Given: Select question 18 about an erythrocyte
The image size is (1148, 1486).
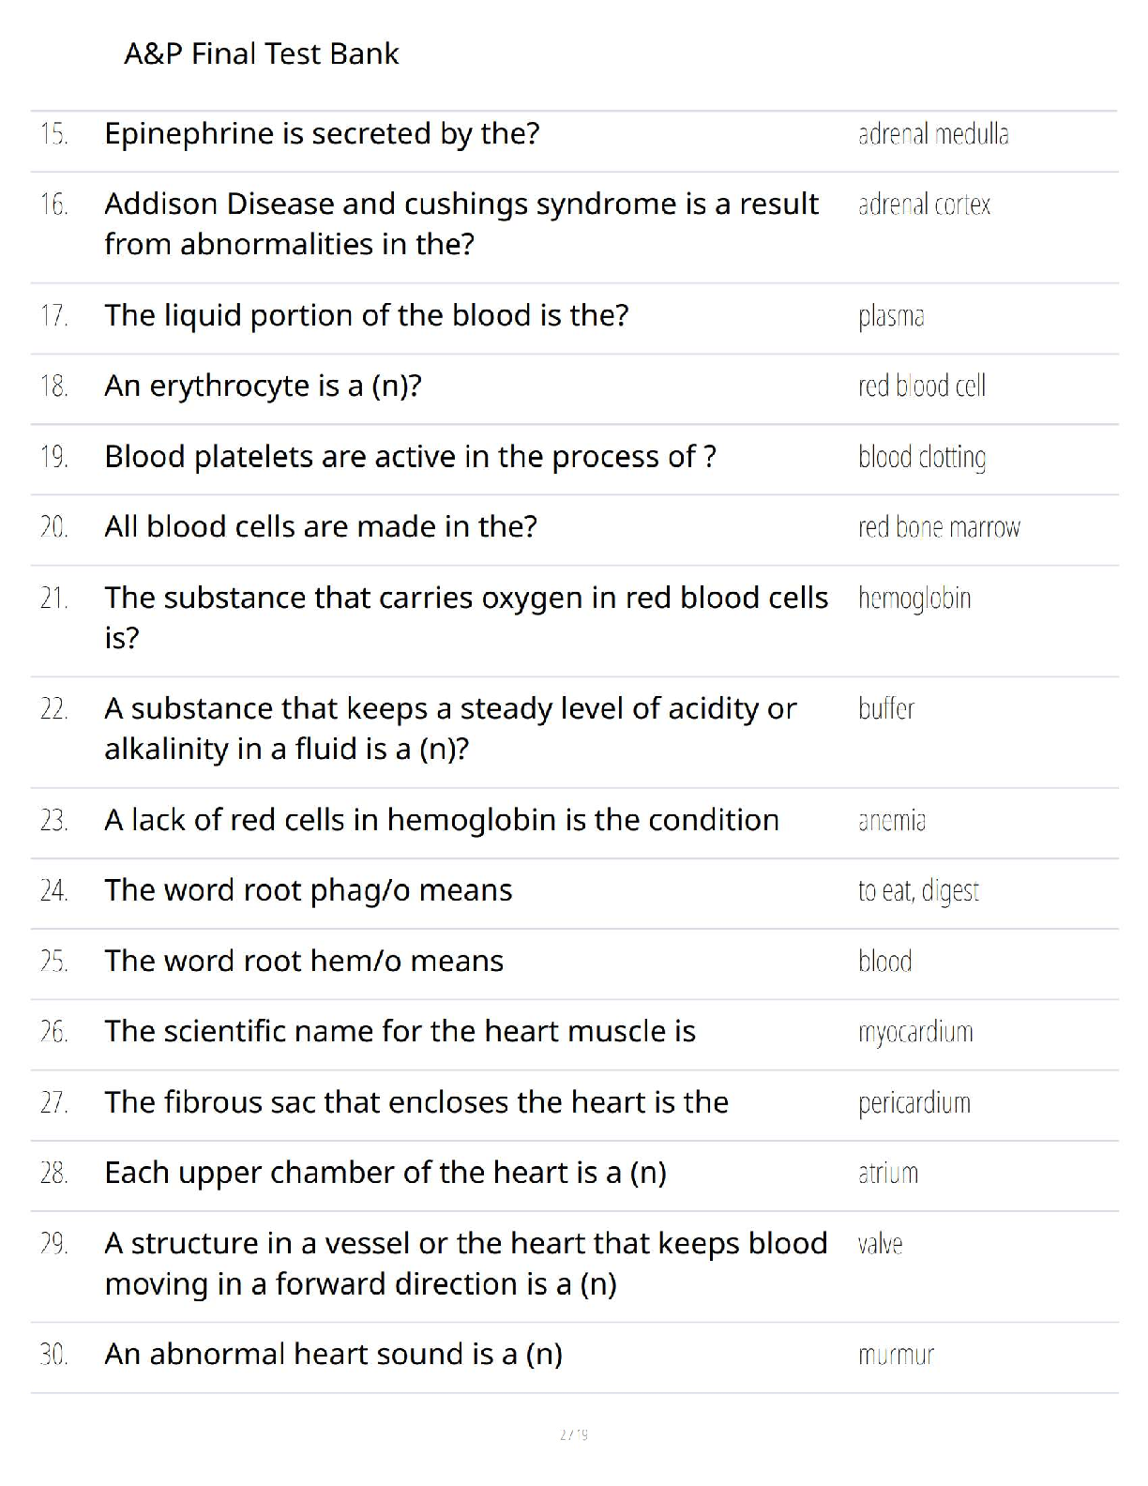Looking at the screenshot, I should pos(263,386).
